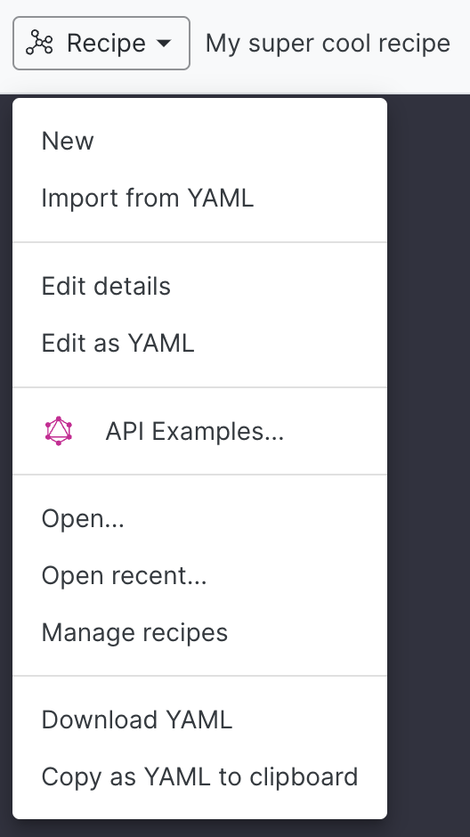Select Download YAML option
Screen dimensions: 470x837
pos(199,719)
